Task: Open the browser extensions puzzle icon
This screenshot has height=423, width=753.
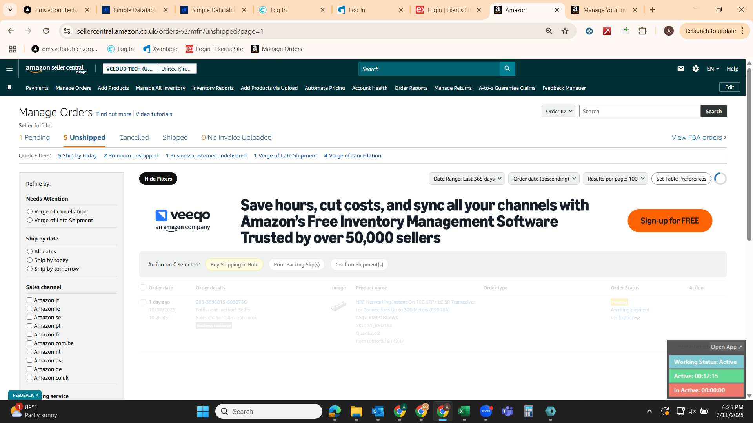Action: pos(642,31)
